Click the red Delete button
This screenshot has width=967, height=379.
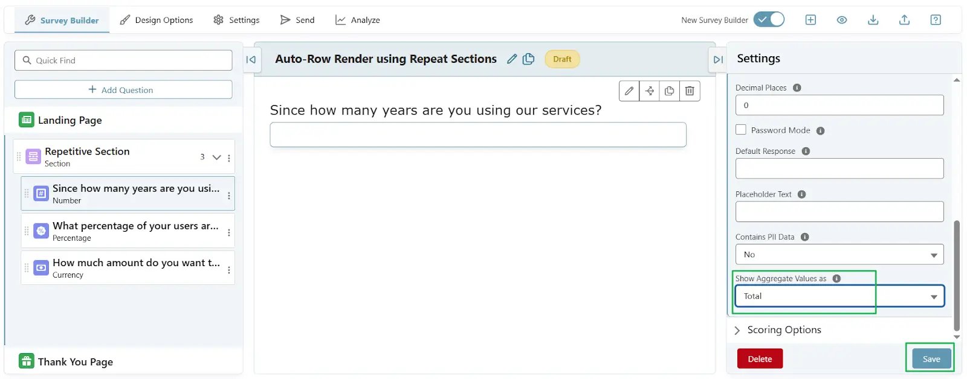point(760,358)
